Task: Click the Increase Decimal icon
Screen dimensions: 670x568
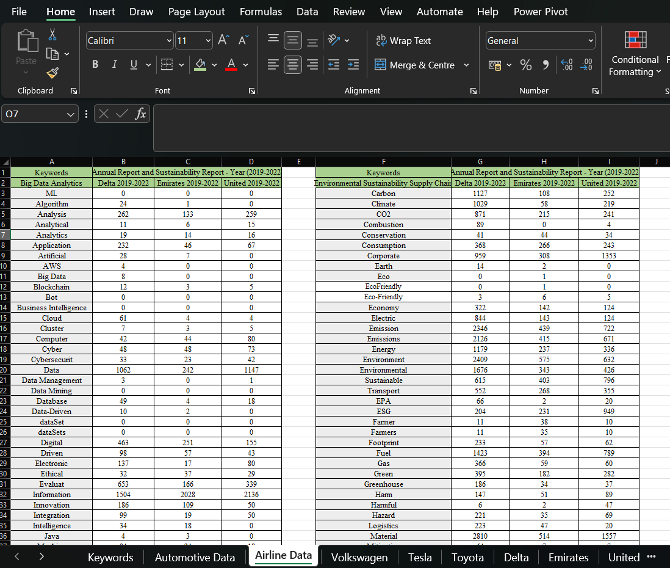Action: (566, 64)
